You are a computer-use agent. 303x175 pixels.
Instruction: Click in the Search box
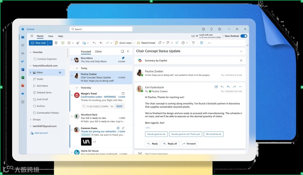tap(101, 29)
